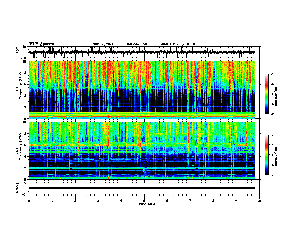Click time axis tick label '10'

(259, 201)
